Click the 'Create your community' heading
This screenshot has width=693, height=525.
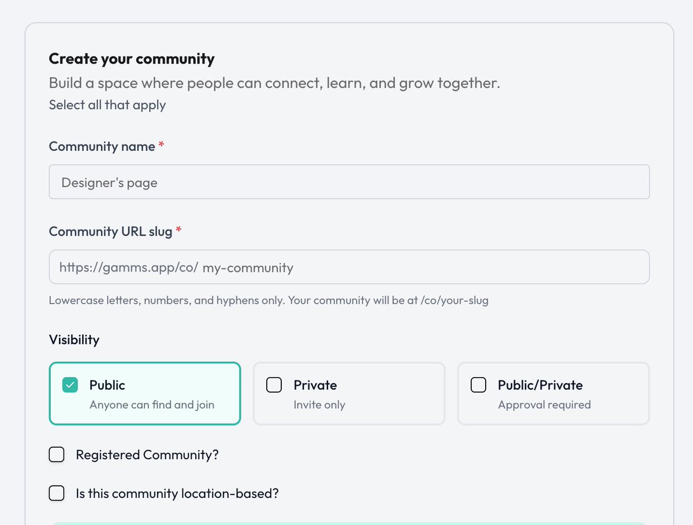pyautogui.click(x=132, y=59)
